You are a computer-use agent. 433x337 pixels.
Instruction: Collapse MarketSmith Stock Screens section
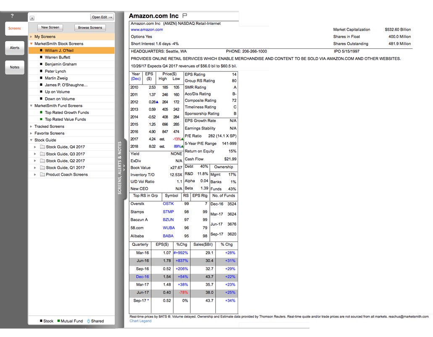tap(31, 44)
